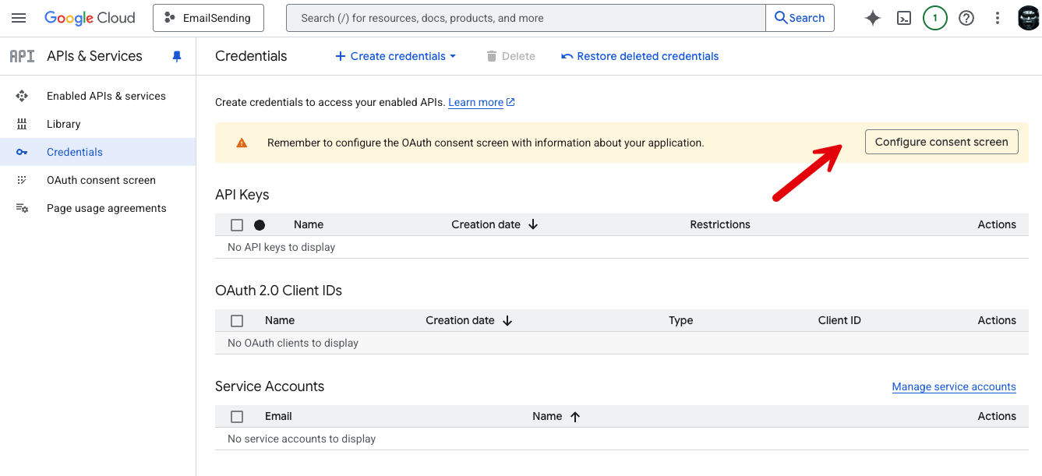The height and width of the screenshot is (476, 1042).
Task: Click the Configure consent screen button
Action: [941, 142]
